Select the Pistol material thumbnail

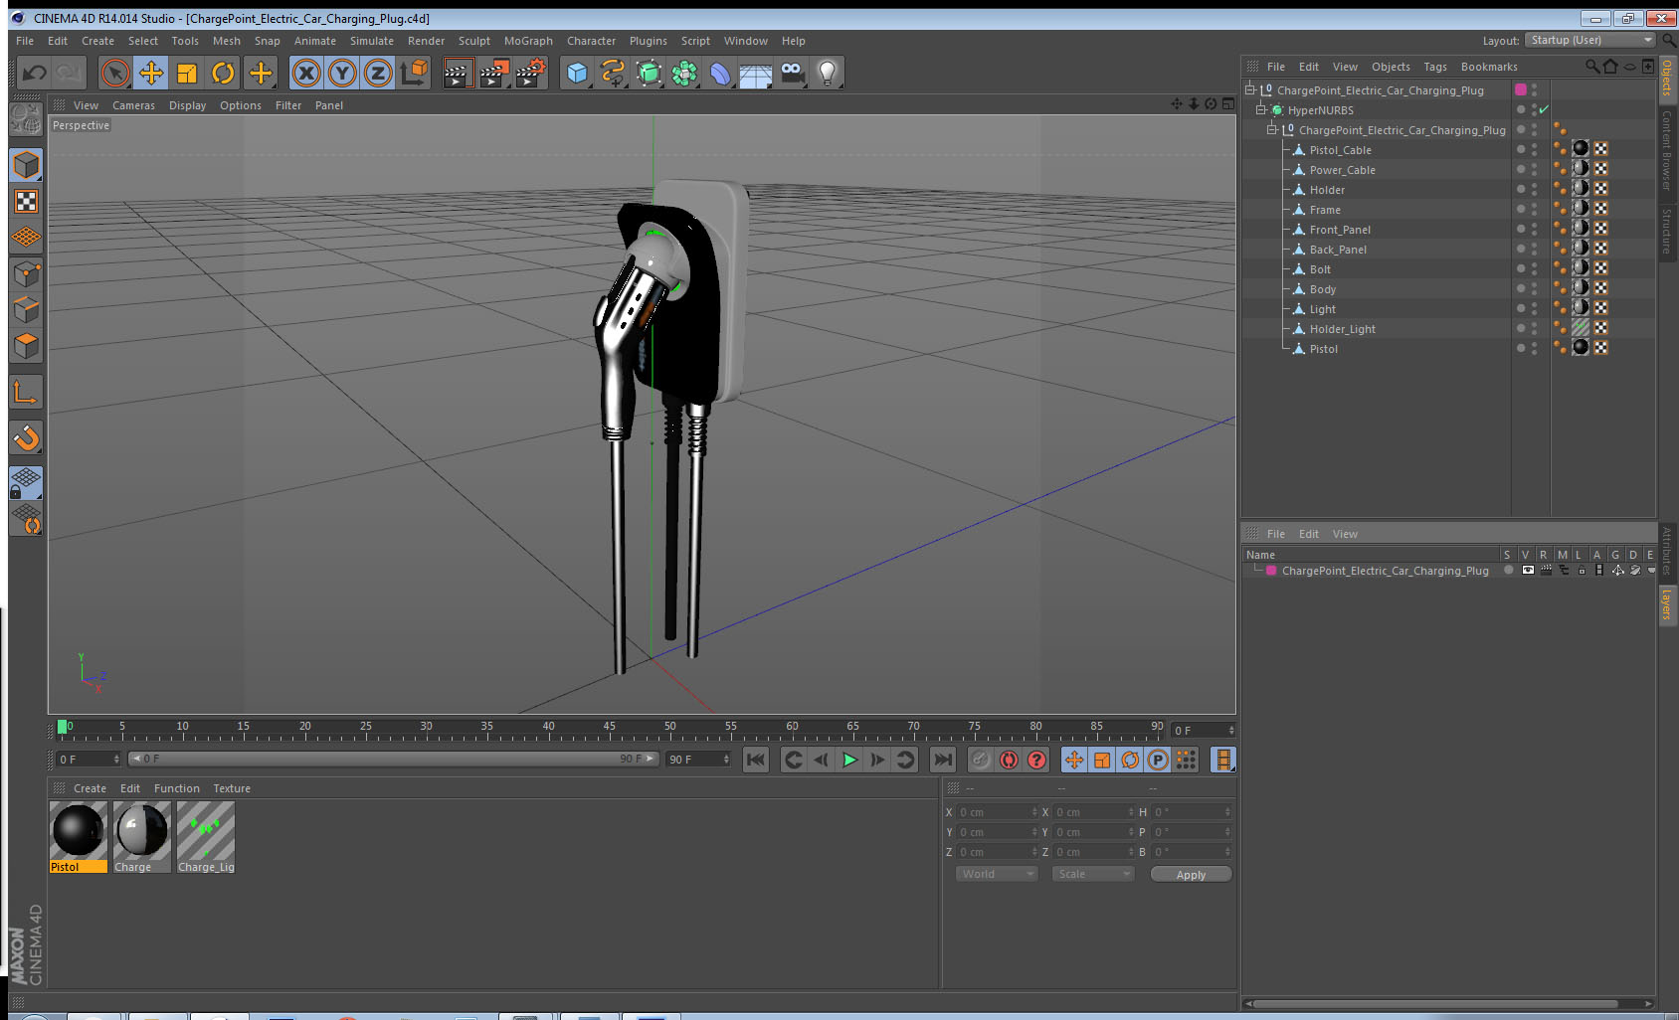coord(78,831)
